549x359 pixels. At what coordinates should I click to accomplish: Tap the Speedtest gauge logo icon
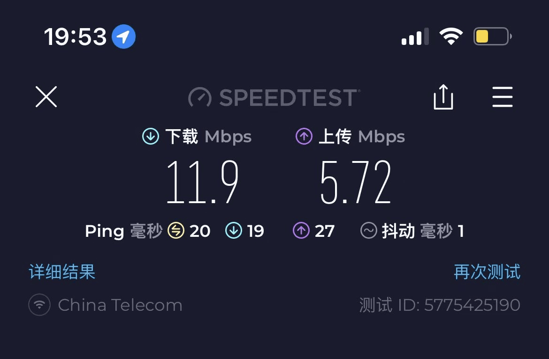200,97
